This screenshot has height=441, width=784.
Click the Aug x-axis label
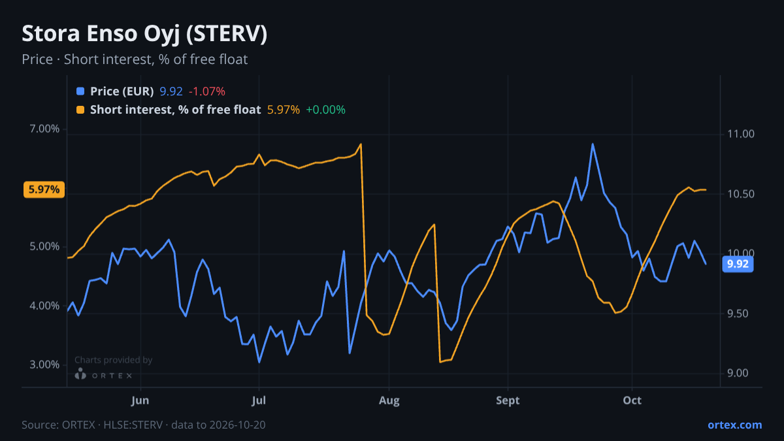pos(389,400)
